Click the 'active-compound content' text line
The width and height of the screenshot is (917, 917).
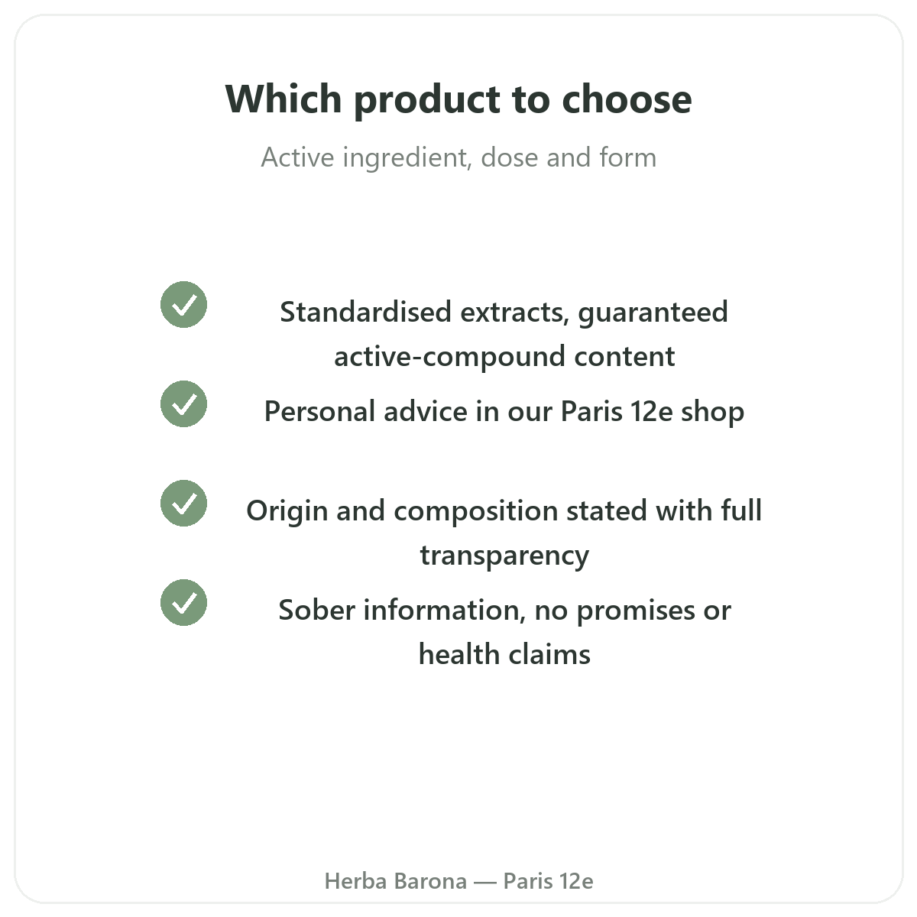[x=504, y=357]
